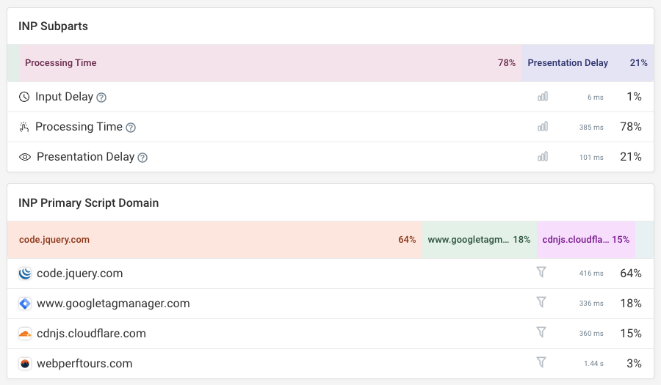Click the Google Tag Manager logo icon
The height and width of the screenshot is (385, 661).
point(25,304)
